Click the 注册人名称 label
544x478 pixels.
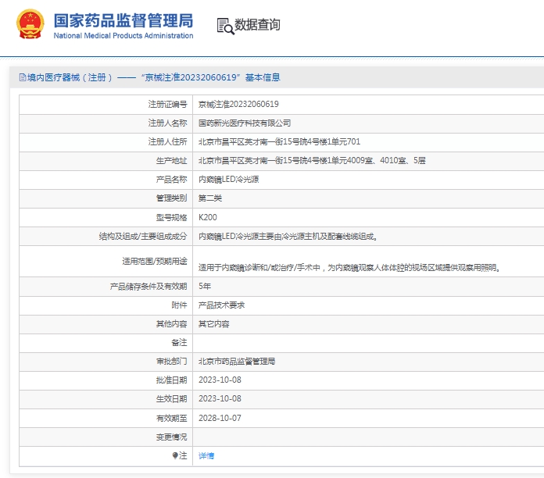[167, 123]
